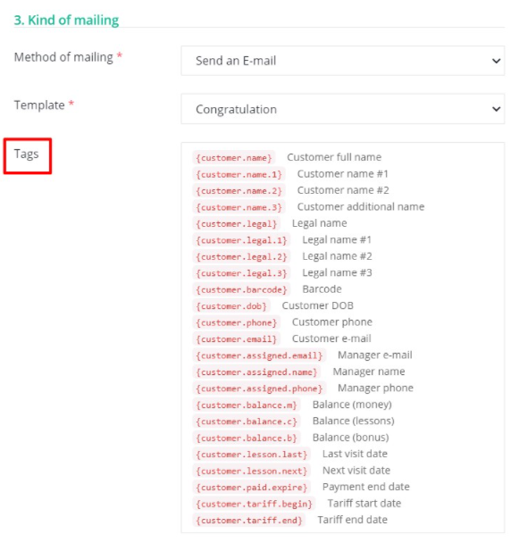Viewport: 519px width, 543px height.
Task: Click the Tags field label
Action: 26,155
